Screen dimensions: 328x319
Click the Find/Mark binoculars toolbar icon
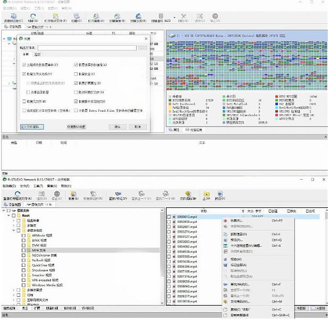click(x=116, y=195)
